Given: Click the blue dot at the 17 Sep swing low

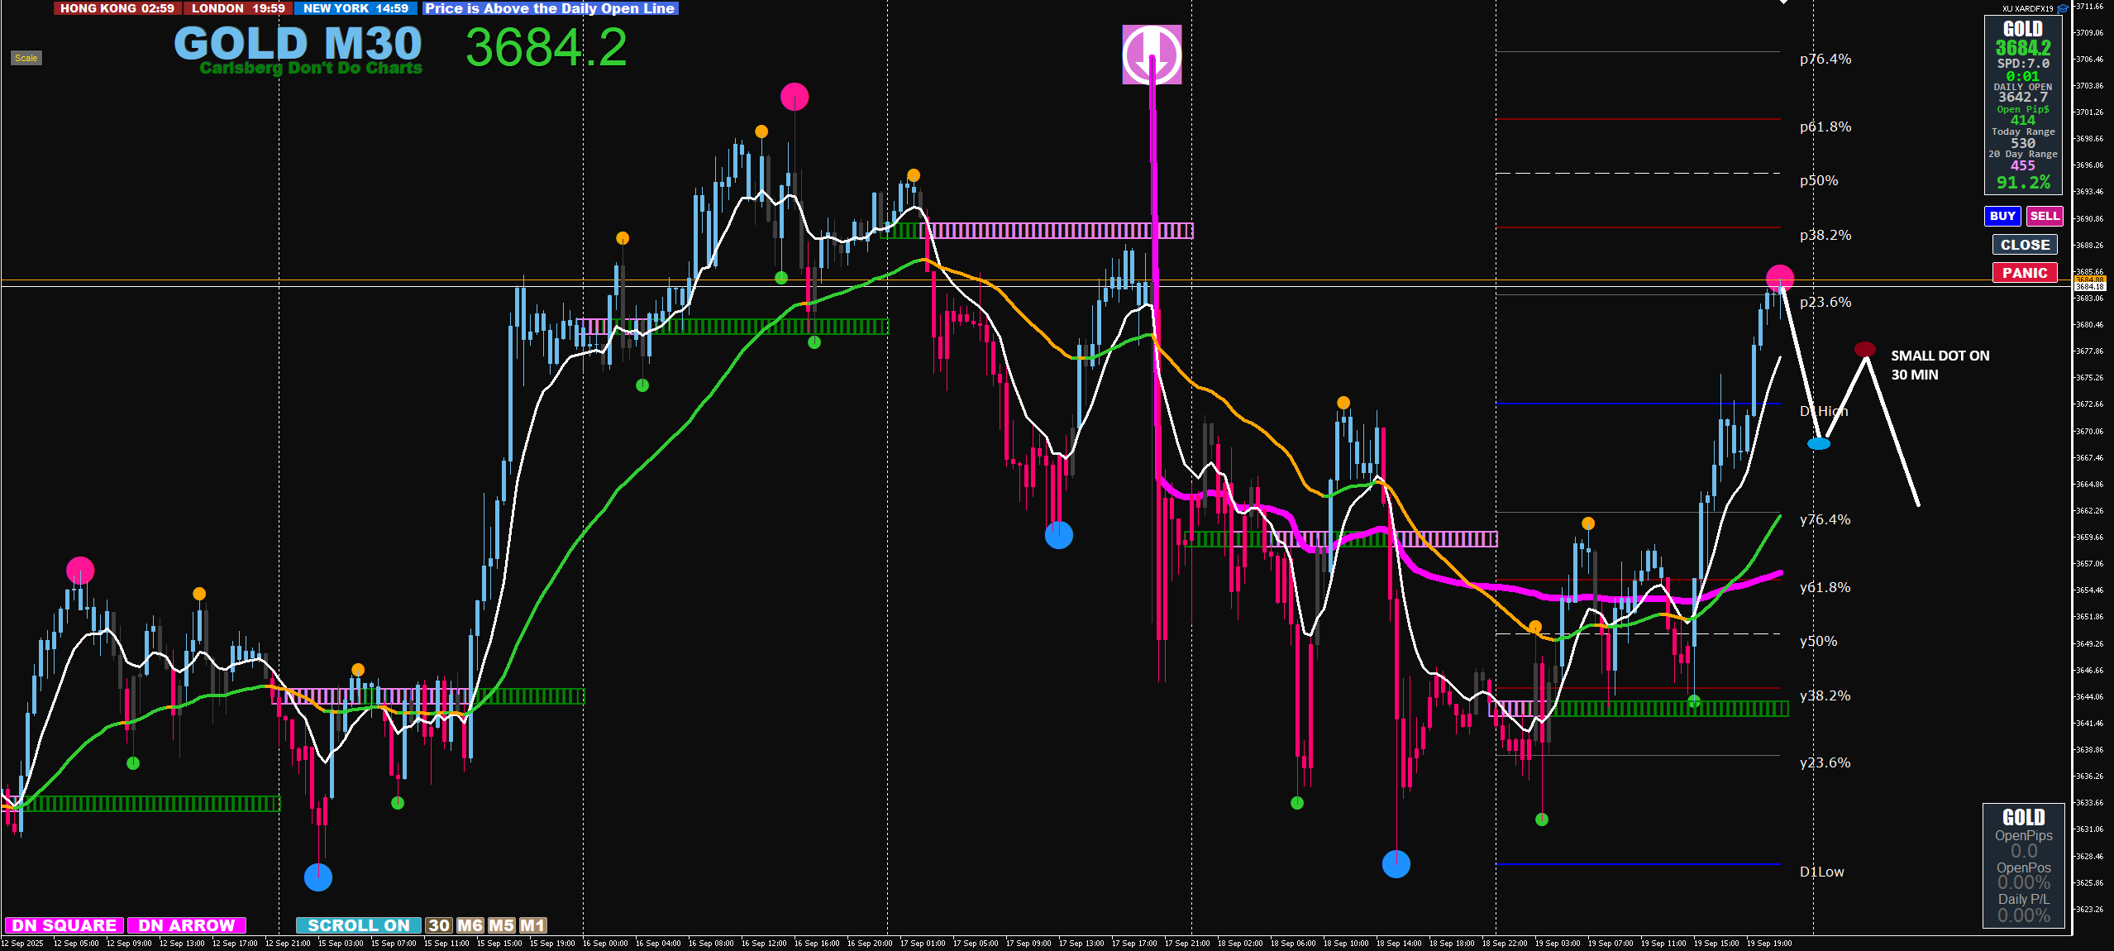Looking at the screenshot, I should 1059,535.
